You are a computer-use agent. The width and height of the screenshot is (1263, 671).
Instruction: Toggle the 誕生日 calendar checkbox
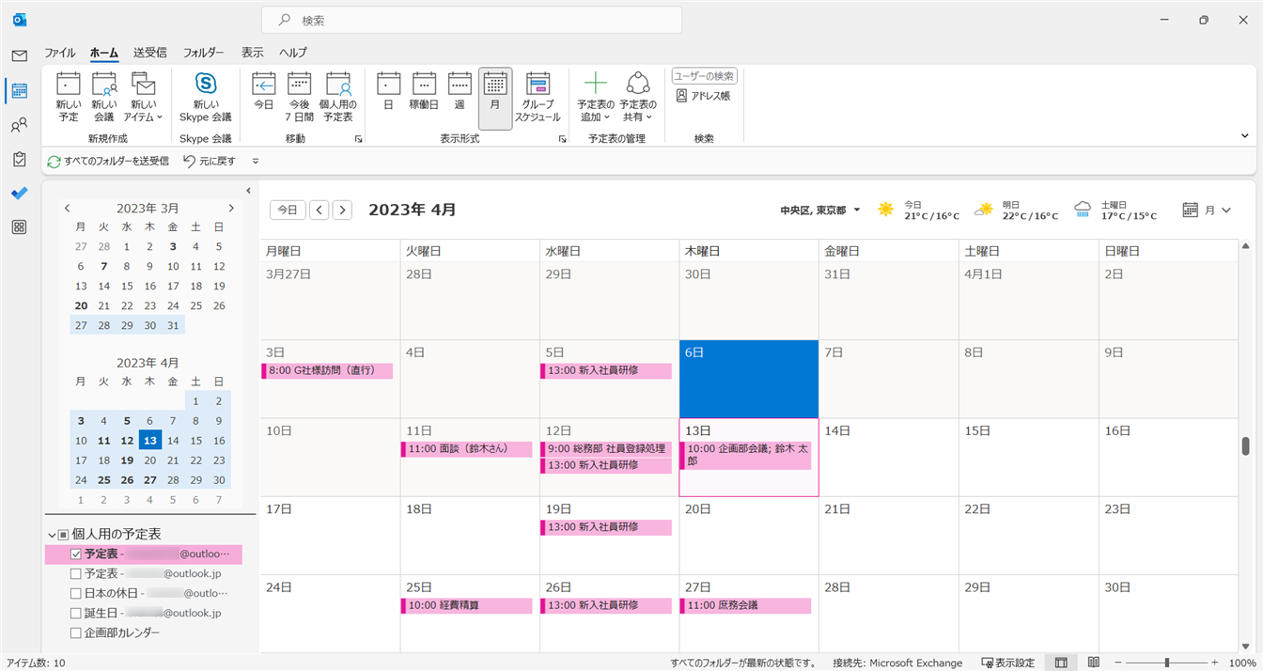click(x=76, y=614)
